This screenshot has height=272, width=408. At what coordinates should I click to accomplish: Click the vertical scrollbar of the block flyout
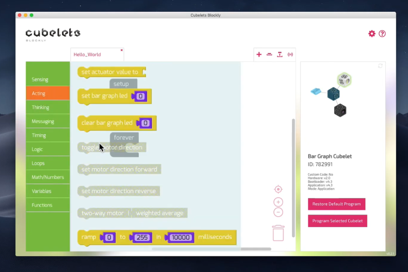tap(293, 177)
